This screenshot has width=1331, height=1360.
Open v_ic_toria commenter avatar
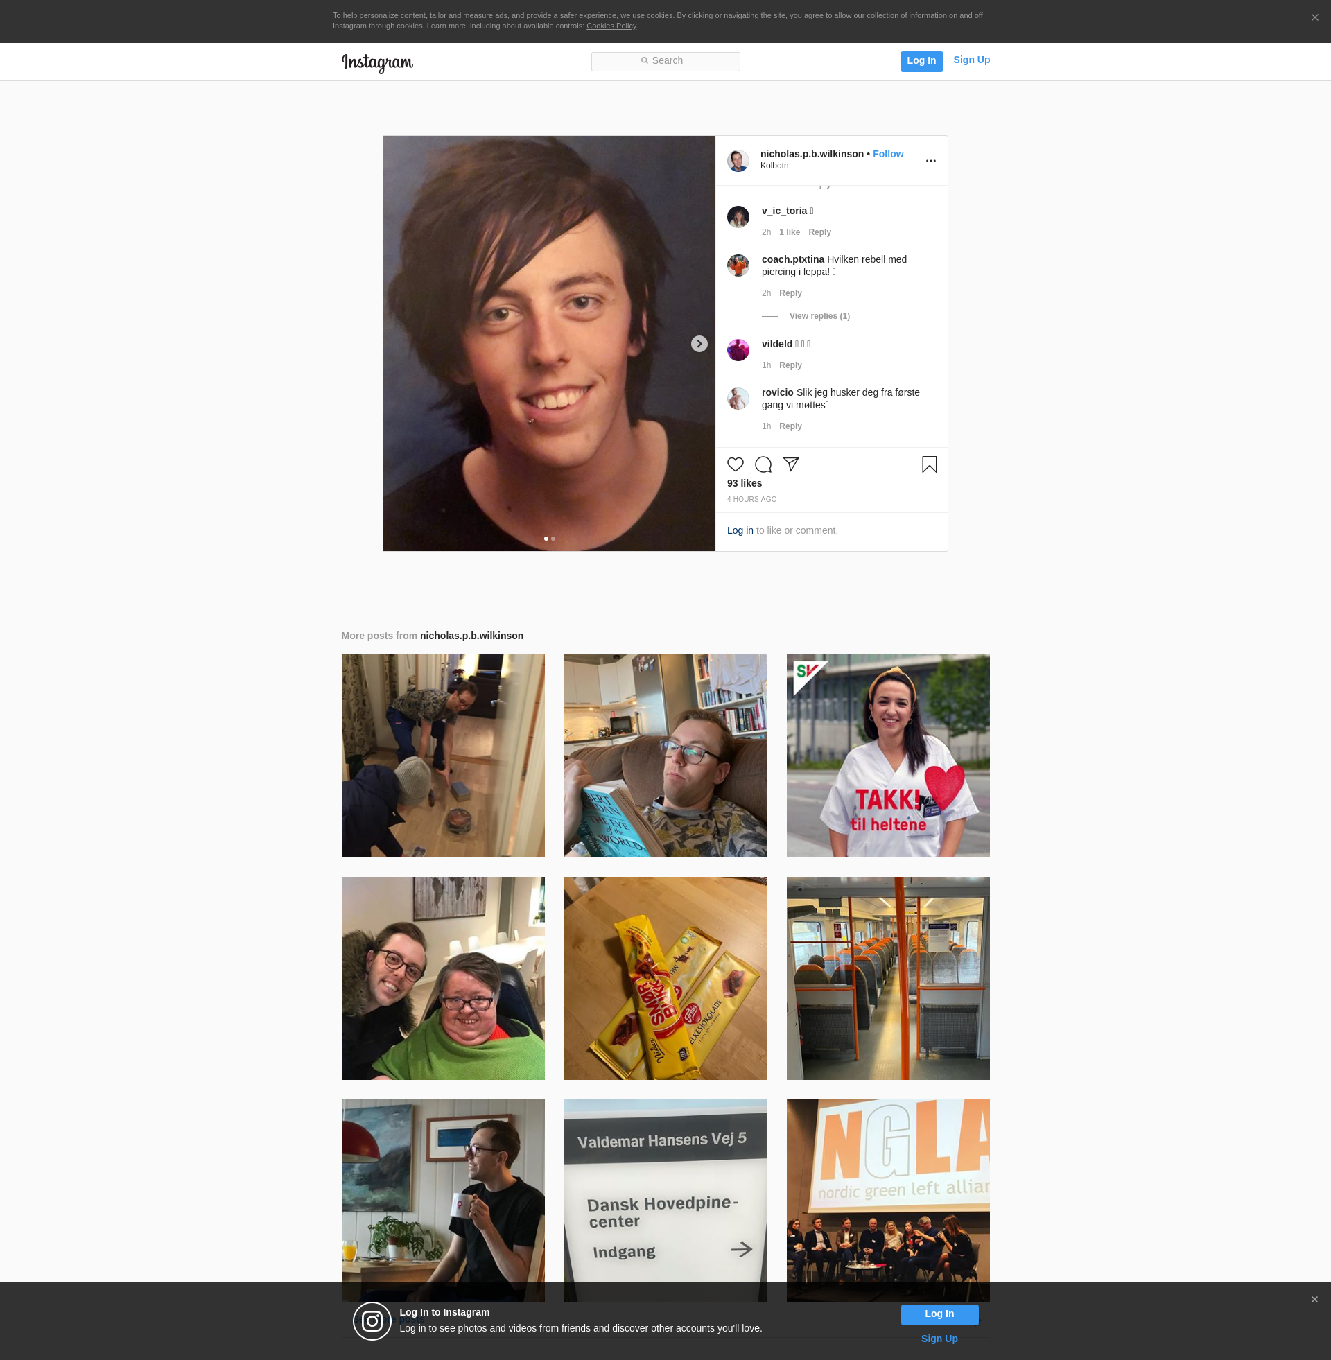pyautogui.click(x=738, y=217)
